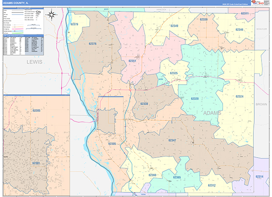Click the BROWN county label
Screen dimensions: 272x197
261,104
